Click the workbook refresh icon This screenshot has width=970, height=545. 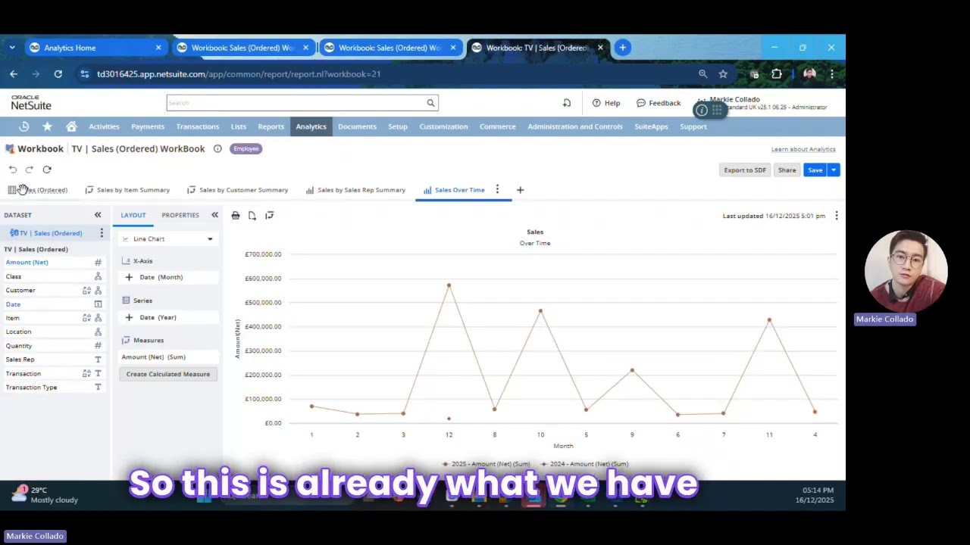47,170
